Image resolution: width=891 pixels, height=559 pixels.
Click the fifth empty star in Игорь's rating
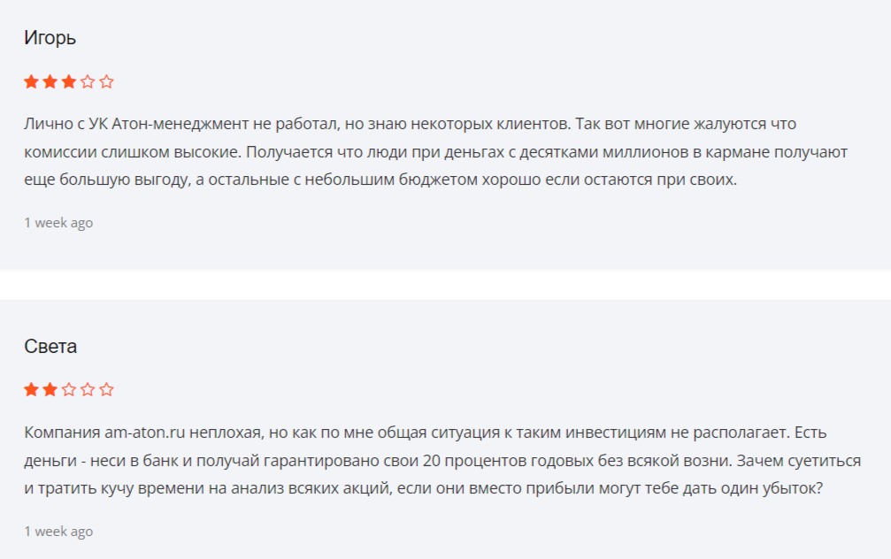[106, 81]
